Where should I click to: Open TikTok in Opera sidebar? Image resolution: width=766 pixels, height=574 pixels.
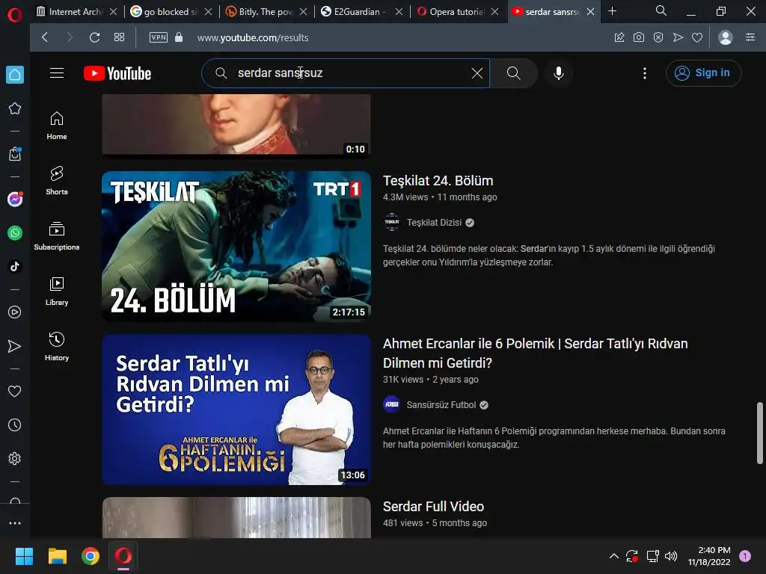(x=15, y=267)
